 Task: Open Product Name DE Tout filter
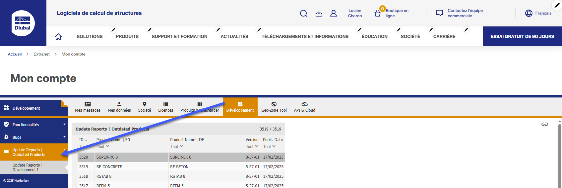coord(177,147)
